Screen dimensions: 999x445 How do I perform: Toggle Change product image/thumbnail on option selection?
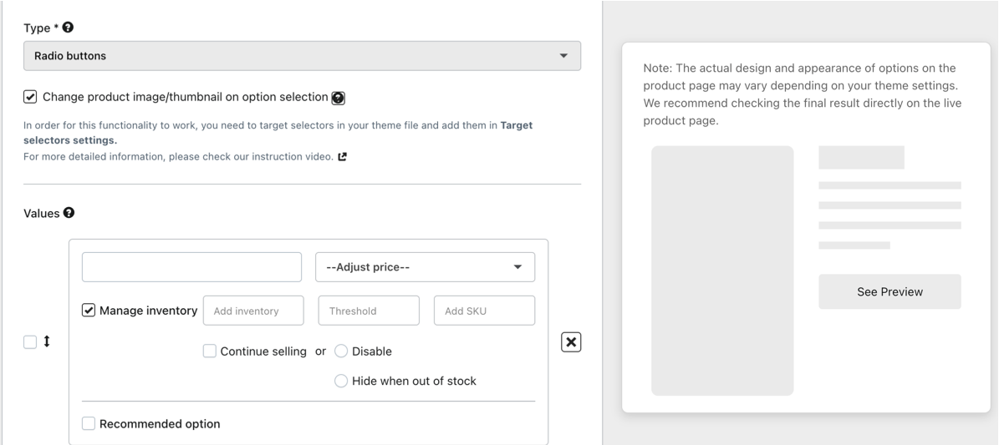coord(30,97)
